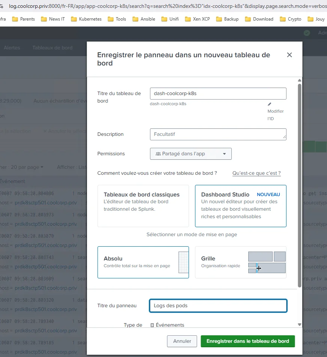Open the News IT bookmark folder
Screen dimensions: 327x357
click(53, 19)
